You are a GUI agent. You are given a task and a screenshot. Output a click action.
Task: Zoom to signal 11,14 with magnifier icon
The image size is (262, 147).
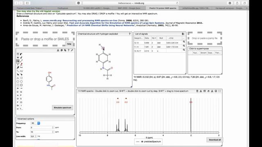pyautogui.click(x=184, y=46)
